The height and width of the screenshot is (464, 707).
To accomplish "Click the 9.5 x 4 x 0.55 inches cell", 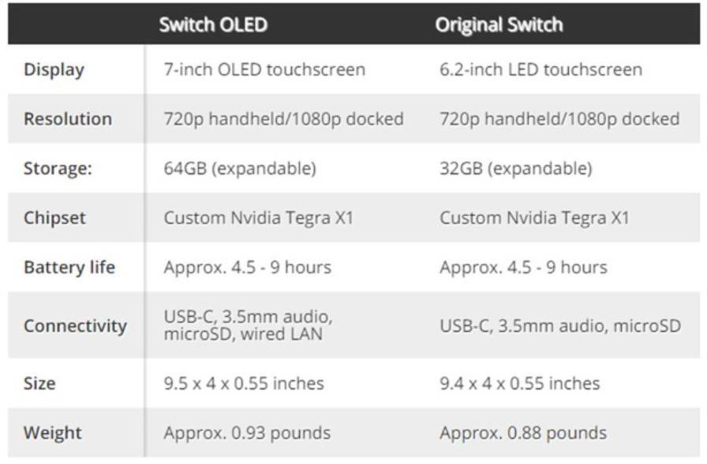I will tap(244, 384).
